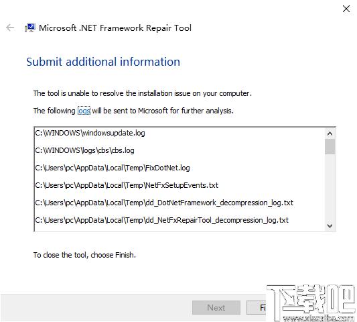Click the 'Microsoft .NET Framework Repair Tool' title
357x322 pixels.
[115, 28]
